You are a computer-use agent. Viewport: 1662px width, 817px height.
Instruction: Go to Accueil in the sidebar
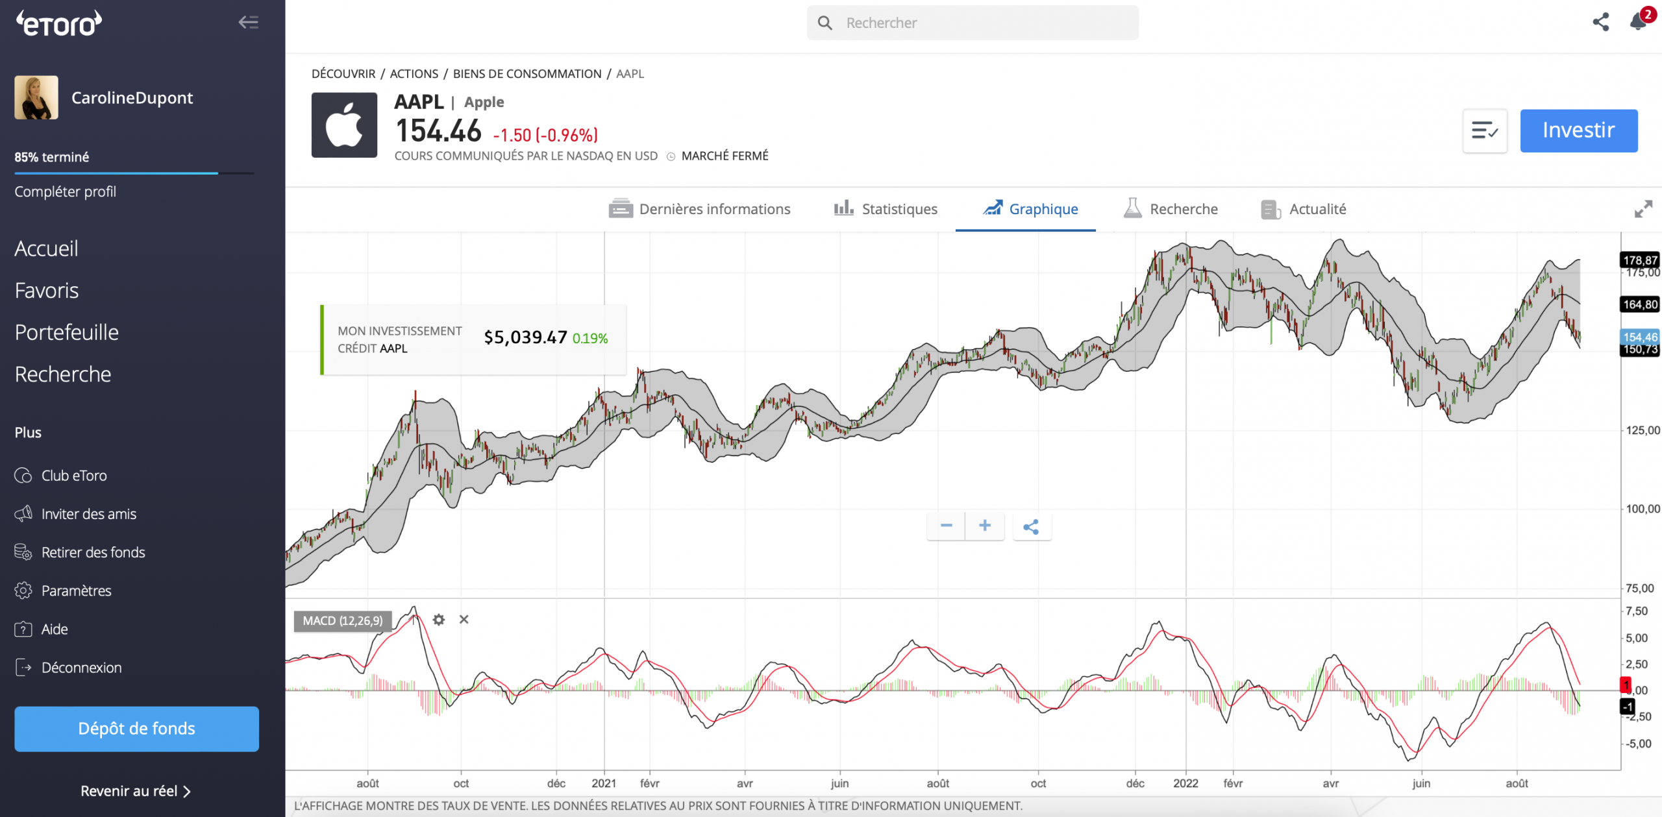(x=46, y=249)
